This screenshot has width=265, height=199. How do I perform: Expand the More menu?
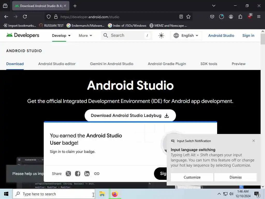[x=85, y=35]
